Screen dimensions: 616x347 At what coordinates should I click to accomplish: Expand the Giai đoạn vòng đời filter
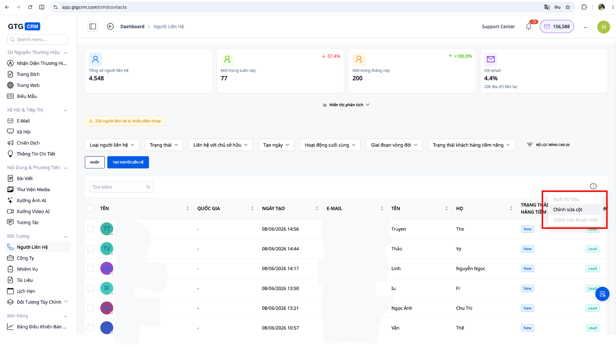(x=394, y=145)
